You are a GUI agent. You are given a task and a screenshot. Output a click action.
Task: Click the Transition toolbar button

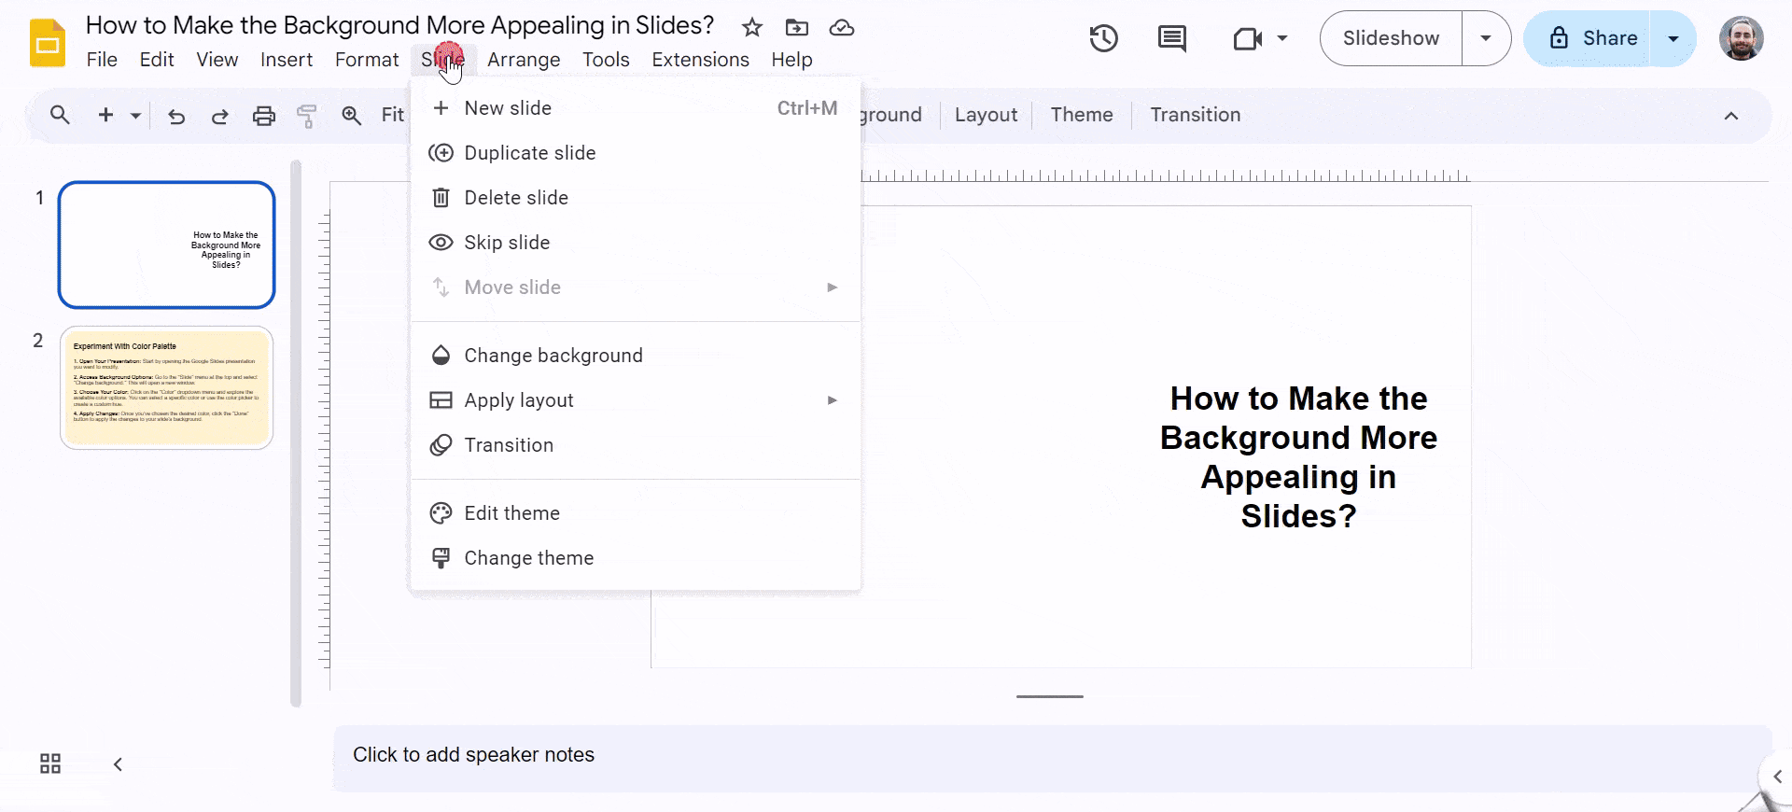1195,115
